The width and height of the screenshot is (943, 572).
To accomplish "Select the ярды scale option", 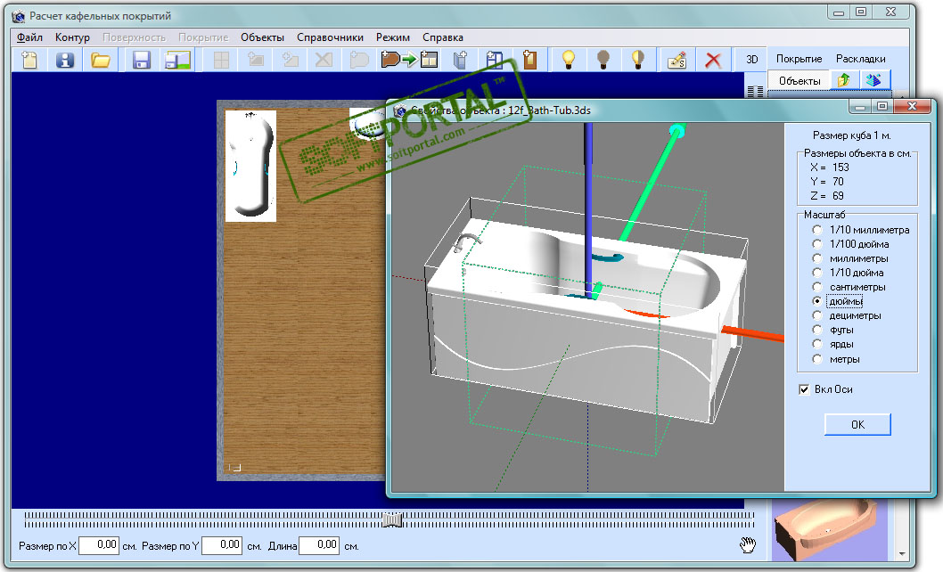I will click(x=834, y=344).
